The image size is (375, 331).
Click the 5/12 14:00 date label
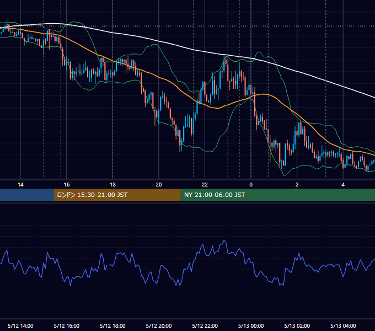20,325
